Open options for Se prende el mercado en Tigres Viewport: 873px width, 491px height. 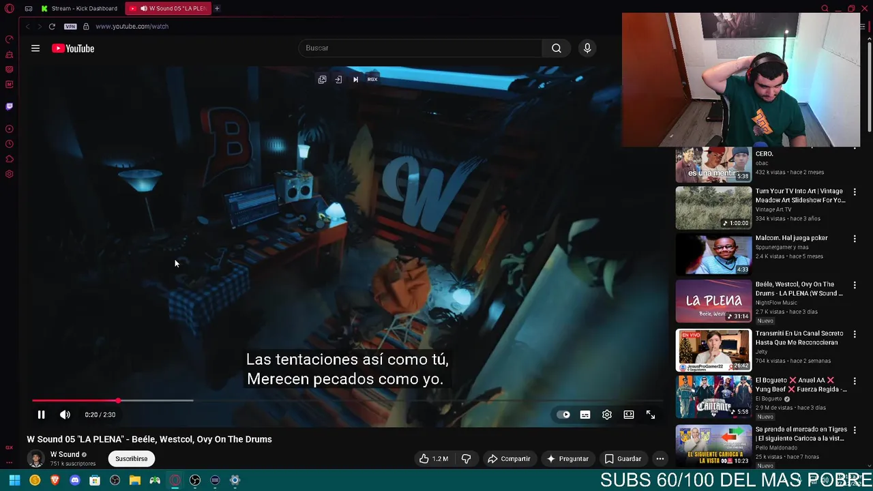[x=855, y=430]
